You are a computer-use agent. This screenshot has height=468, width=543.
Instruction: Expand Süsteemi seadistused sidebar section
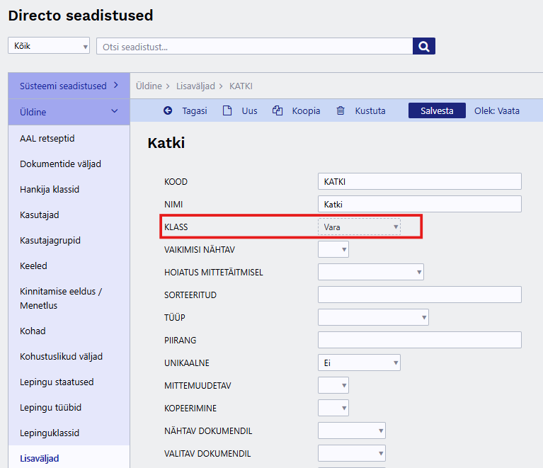click(x=69, y=86)
